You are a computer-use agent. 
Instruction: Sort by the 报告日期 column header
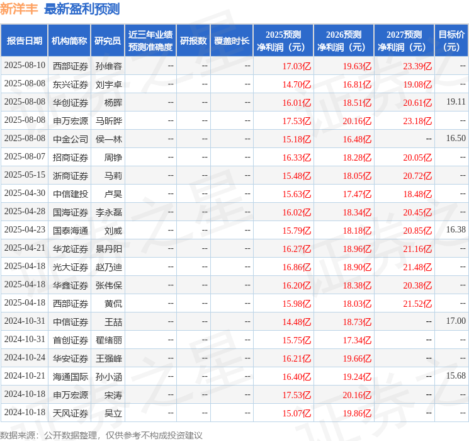24,41
